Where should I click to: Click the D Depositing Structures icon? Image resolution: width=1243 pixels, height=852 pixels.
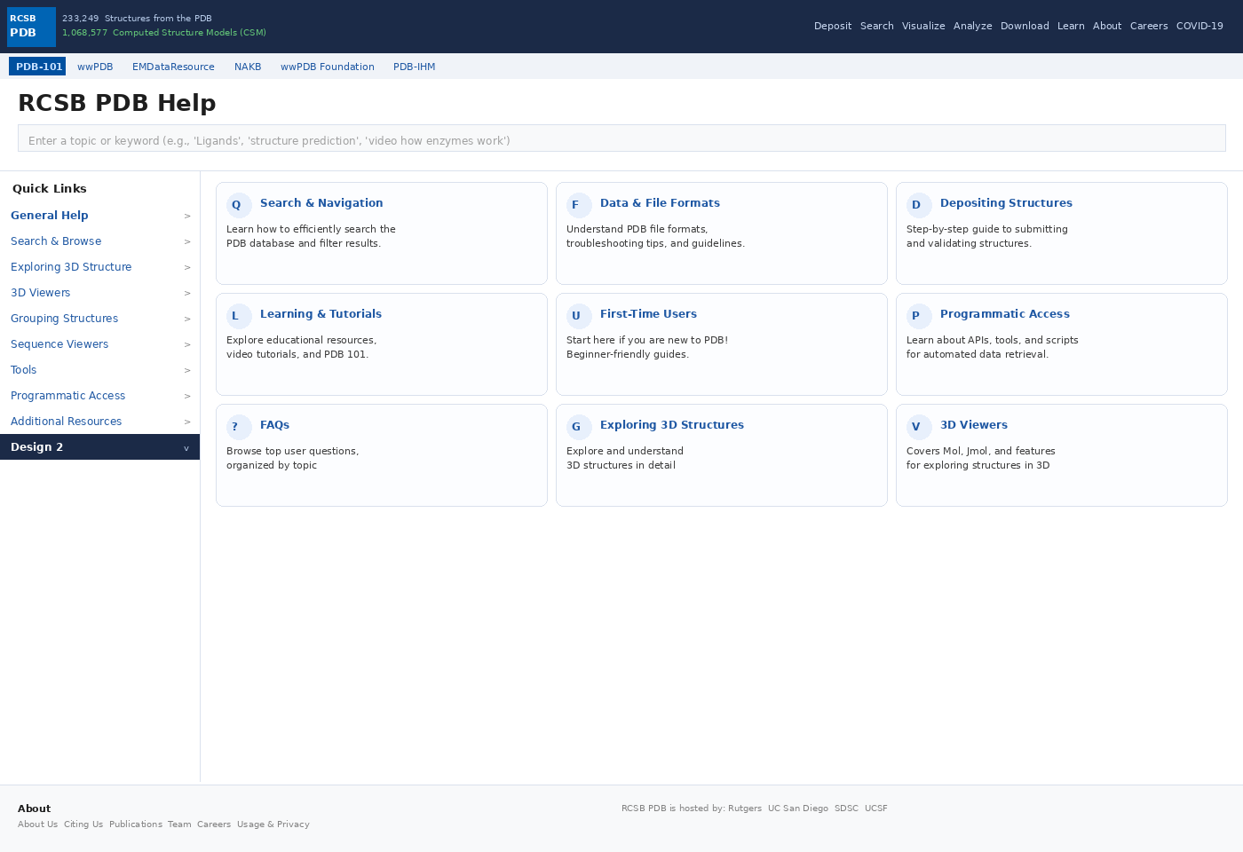(919, 205)
